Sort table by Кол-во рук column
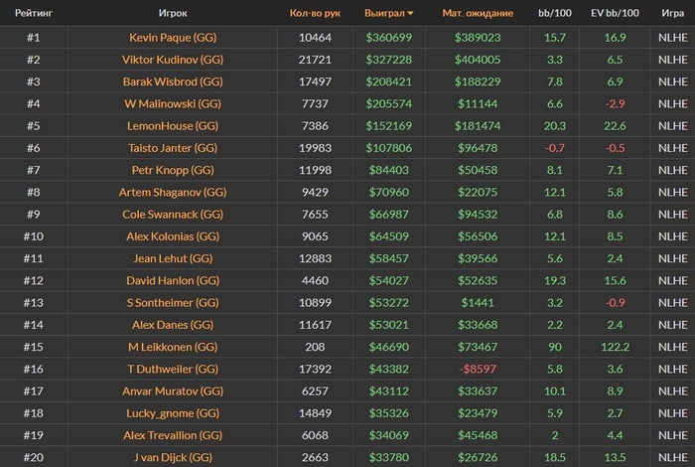695x467 pixels. click(x=315, y=14)
